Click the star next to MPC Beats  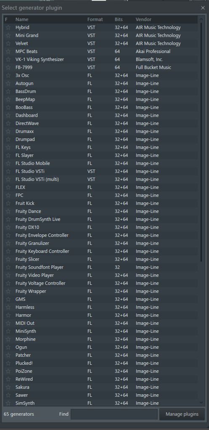(8, 51)
